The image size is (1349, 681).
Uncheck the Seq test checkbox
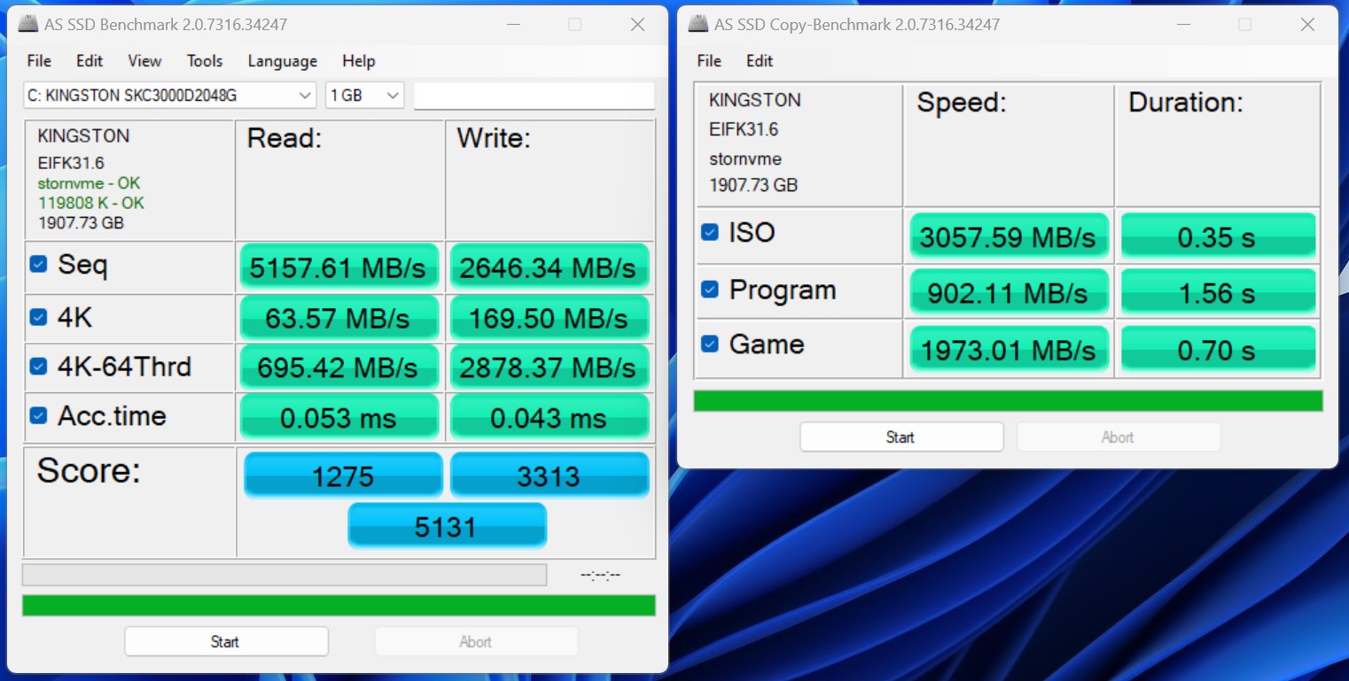(x=38, y=264)
